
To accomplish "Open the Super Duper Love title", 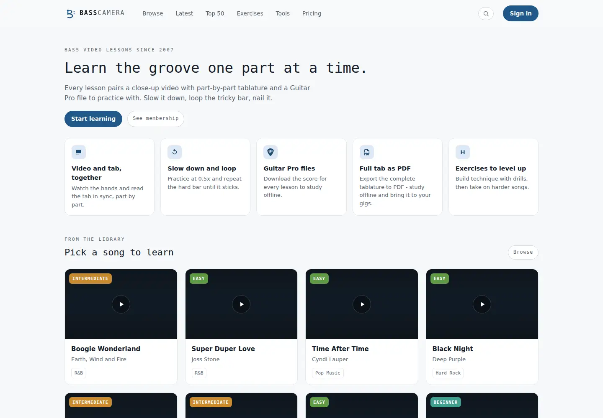I will click(x=223, y=349).
